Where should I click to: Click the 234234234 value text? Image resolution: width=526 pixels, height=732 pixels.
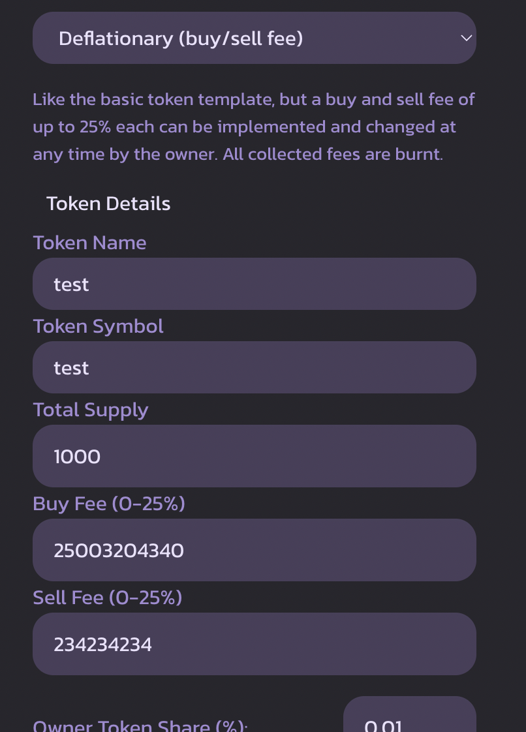pyautogui.click(x=103, y=645)
